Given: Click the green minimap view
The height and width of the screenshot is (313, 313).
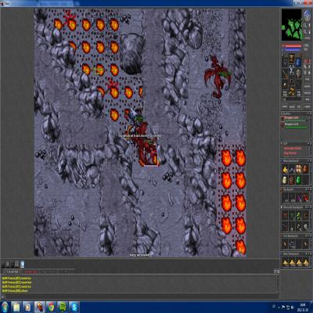Looking at the screenshot, I should pyautogui.click(x=291, y=25).
